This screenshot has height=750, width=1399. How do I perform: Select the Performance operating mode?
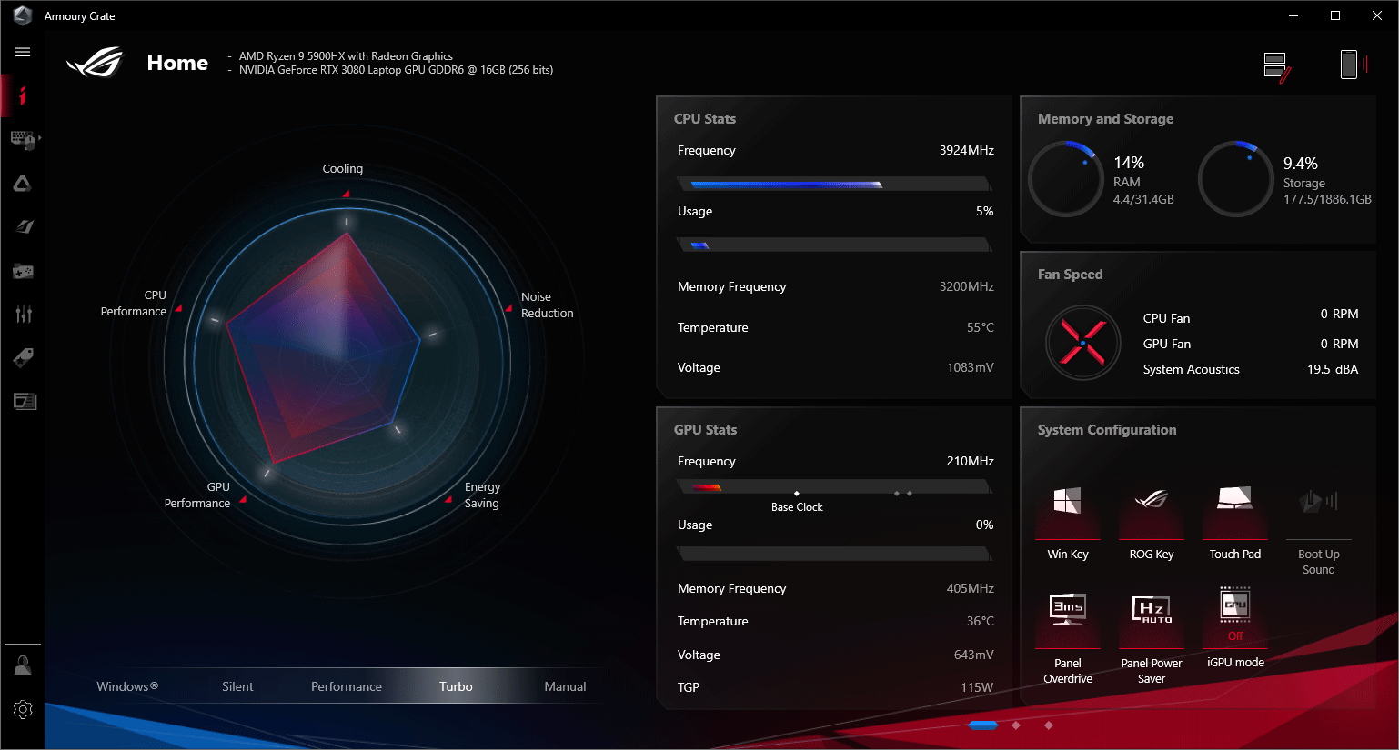click(x=347, y=686)
